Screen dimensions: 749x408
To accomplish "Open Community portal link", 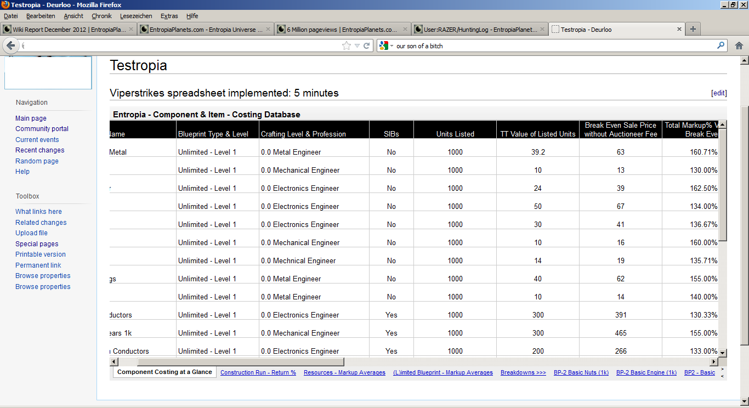I will [42, 129].
